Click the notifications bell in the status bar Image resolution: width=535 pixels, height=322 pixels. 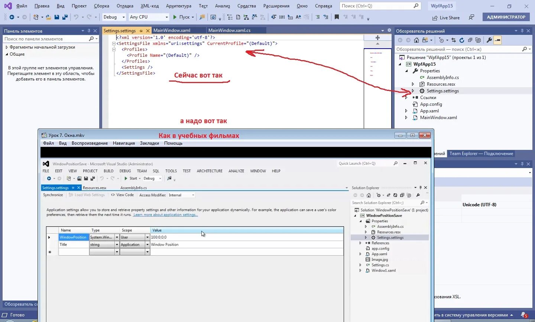(x=524, y=315)
